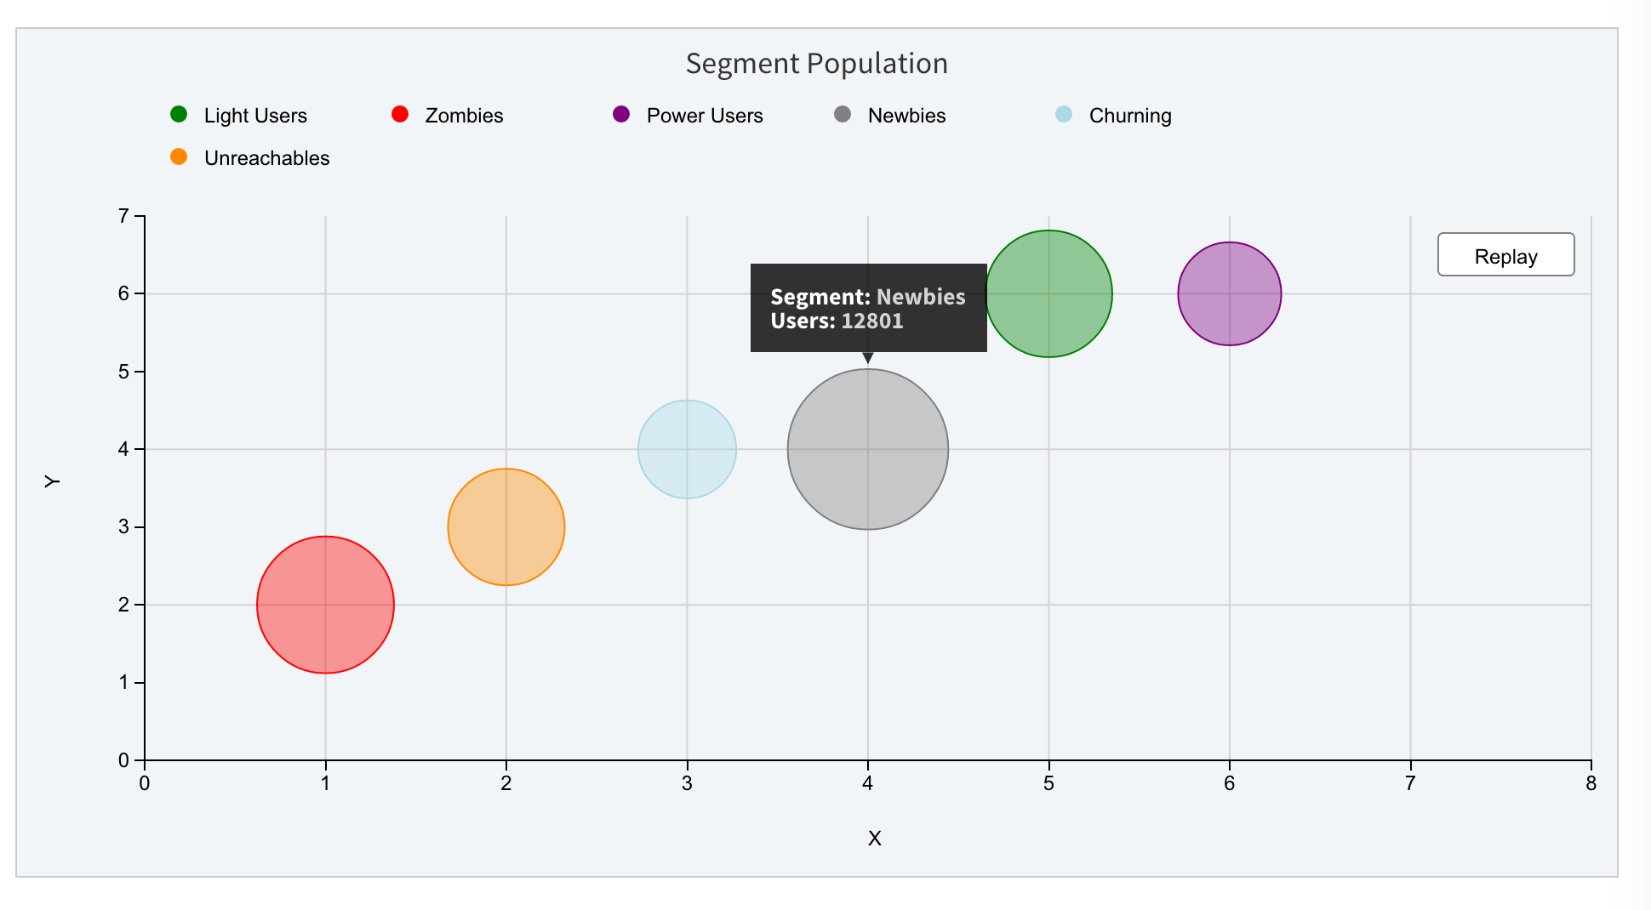The image size is (1651, 910).
Task: Click the Unreachables legend label
Action: click(x=266, y=158)
